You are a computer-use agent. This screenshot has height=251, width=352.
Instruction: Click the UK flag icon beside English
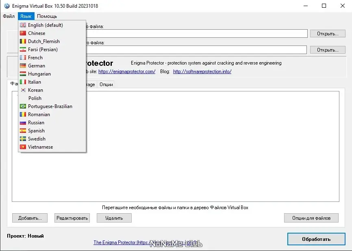tap(23, 25)
